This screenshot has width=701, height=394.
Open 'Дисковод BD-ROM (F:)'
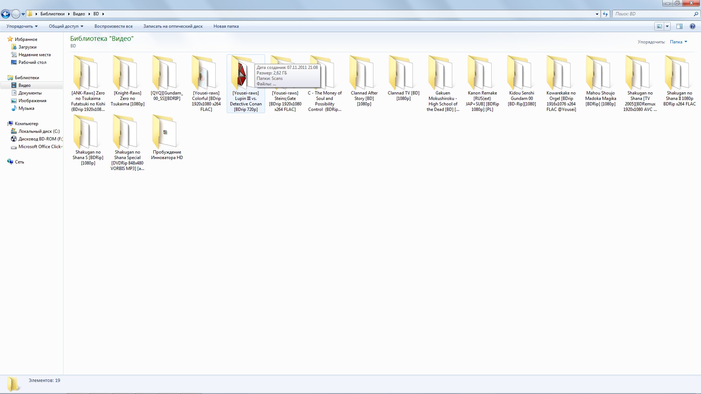point(40,139)
